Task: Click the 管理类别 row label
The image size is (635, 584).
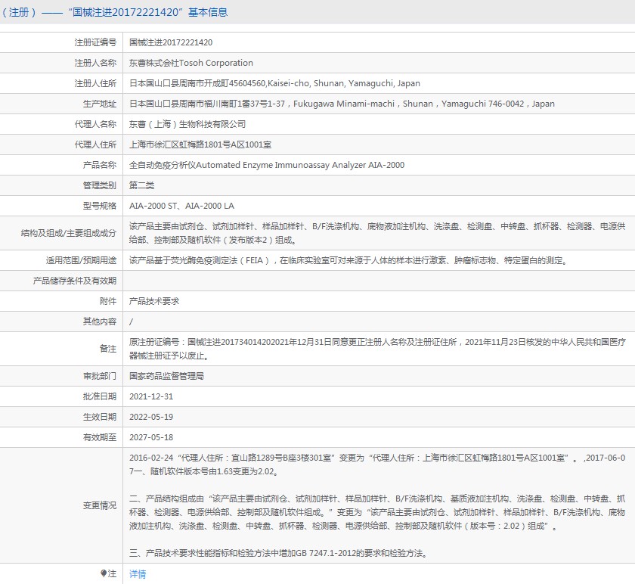Action: pos(100,185)
